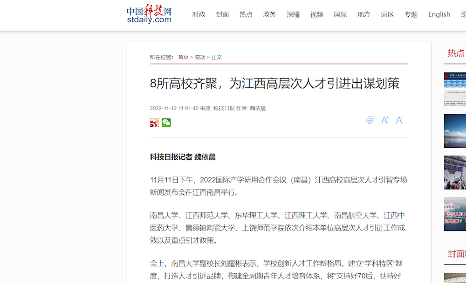Click 首页 breadcrumb link
This screenshot has width=466, height=283.
[183, 57]
